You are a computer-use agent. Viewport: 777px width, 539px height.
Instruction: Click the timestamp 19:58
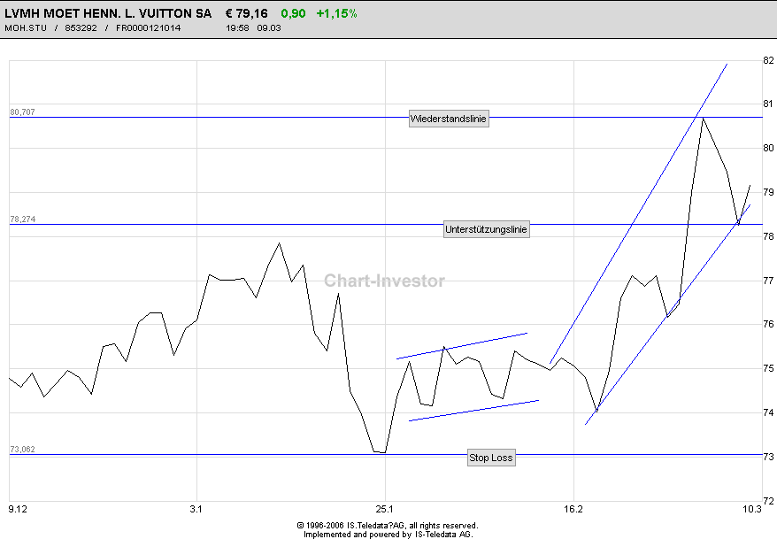(237, 28)
